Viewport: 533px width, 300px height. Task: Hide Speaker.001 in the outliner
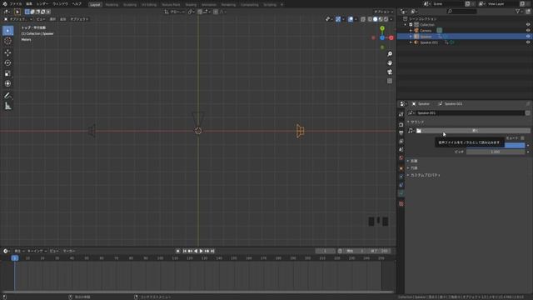click(528, 42)
